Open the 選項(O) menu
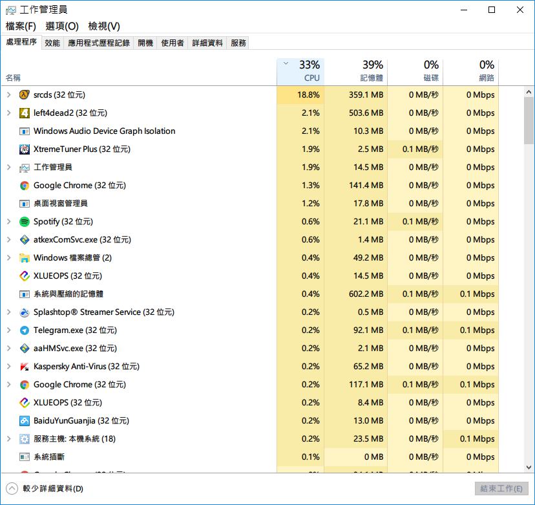This screenshot has height=505, width=535. (62, 27)
